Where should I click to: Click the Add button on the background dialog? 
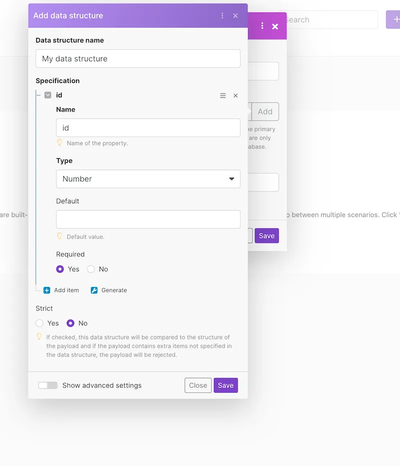point(265,111)
